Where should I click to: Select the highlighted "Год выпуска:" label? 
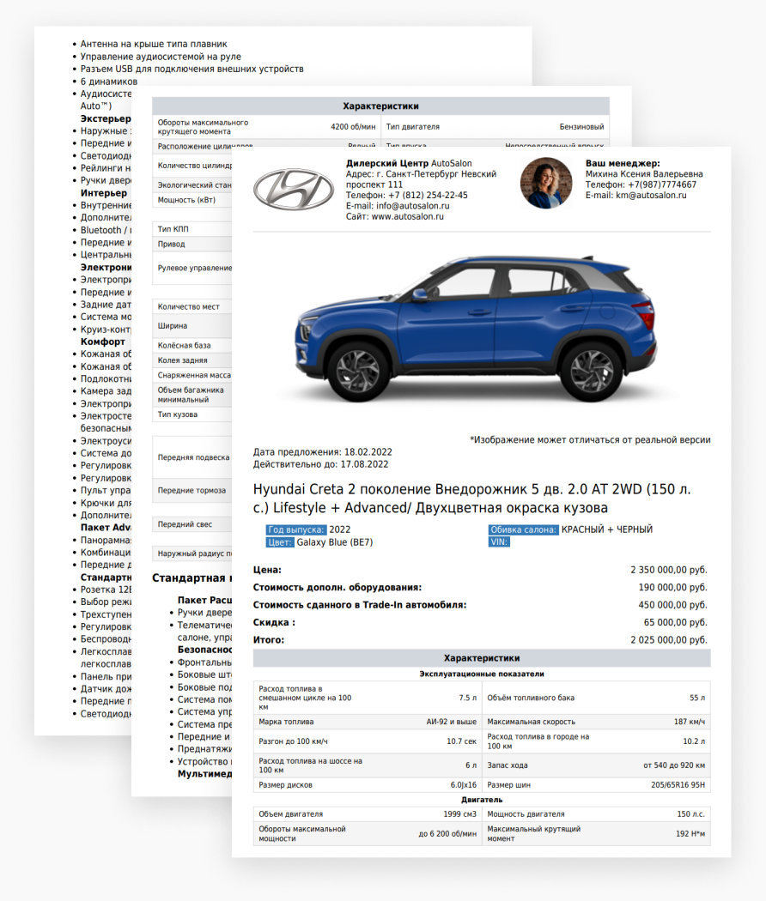pos(296,529)
